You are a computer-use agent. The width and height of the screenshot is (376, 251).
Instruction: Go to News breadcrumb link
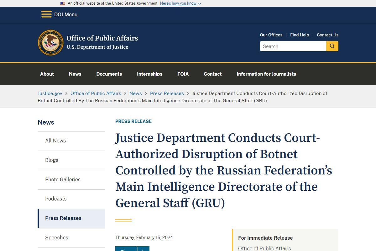135,93
